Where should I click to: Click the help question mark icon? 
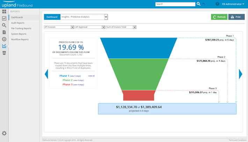pyautogui.click(x=218, y=4)
